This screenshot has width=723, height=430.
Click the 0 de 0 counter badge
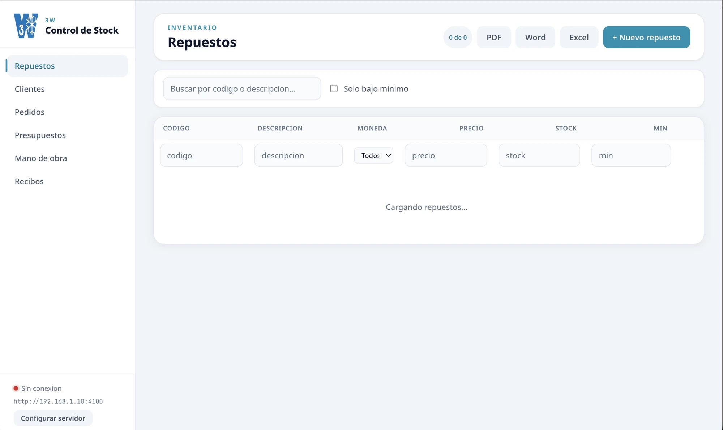click(458, 37)
